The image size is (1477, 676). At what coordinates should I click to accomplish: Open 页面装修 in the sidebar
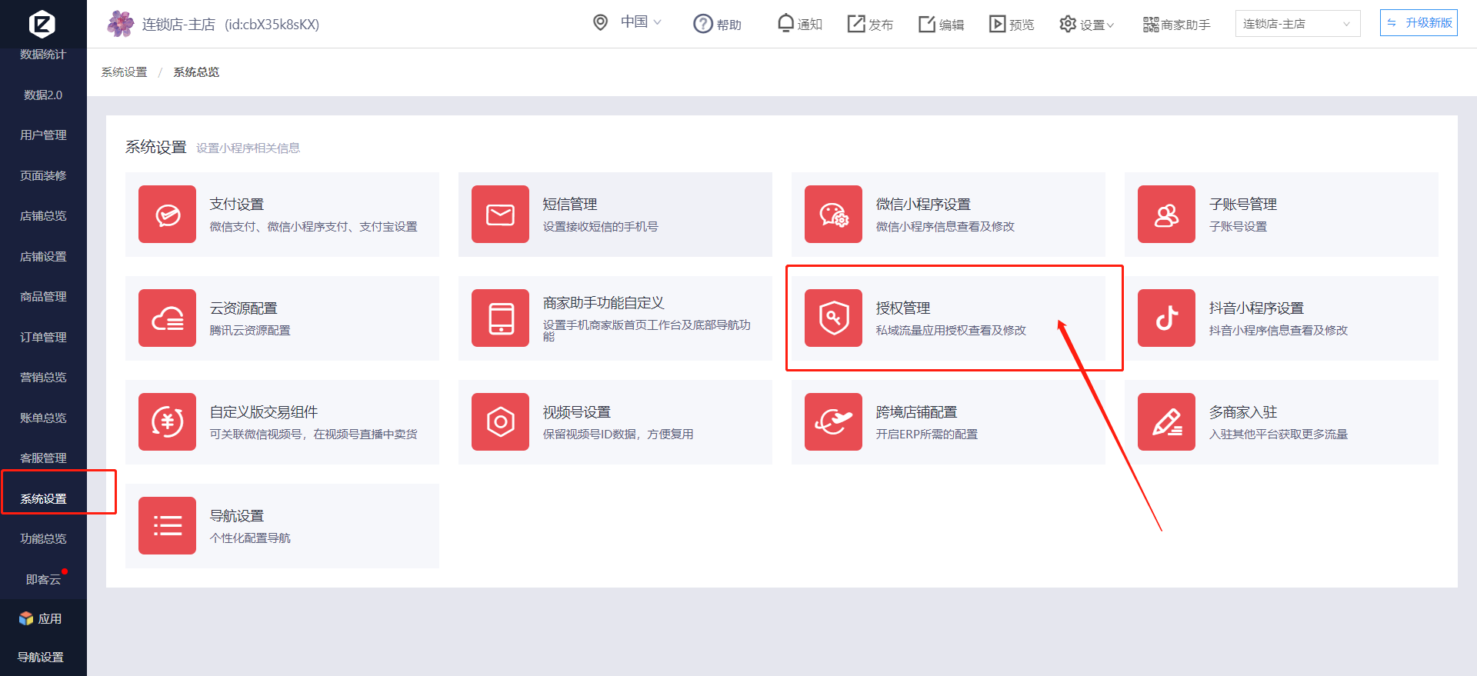(43, 175)
